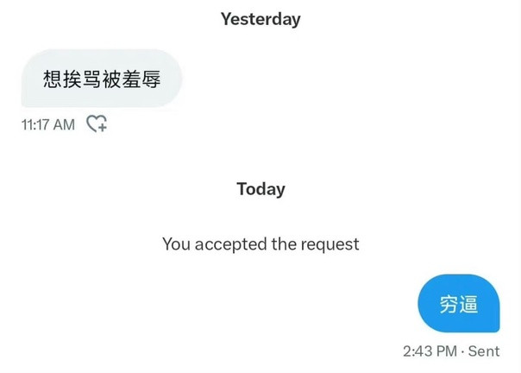
Task: Click the text 想挨骂被羞辱 in the received message
Action: click(x=102, y=79)
